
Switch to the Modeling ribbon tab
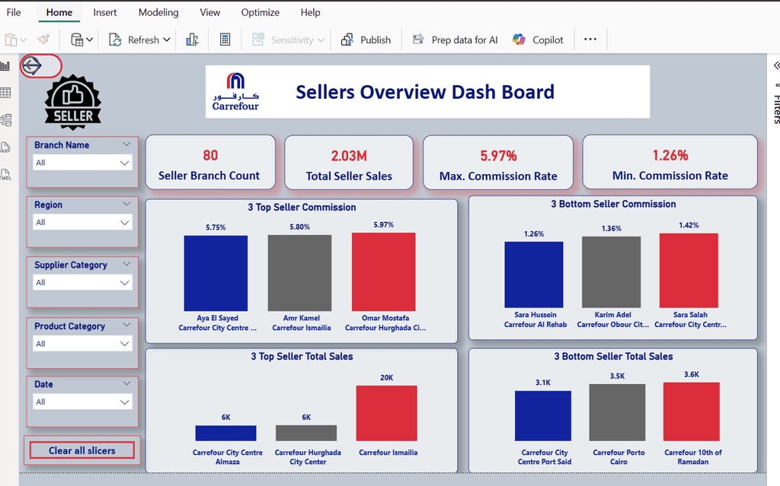click(158, 12)
